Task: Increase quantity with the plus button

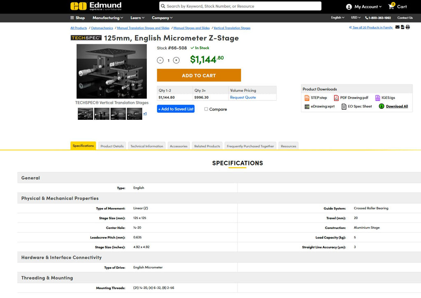Action: pos(176,60)
